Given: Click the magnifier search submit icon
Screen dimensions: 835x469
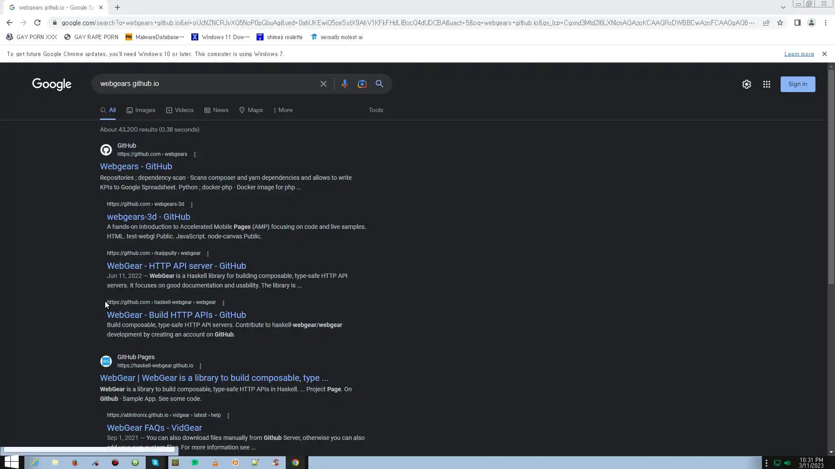Looking at the screenshot, I should (379, 84).
